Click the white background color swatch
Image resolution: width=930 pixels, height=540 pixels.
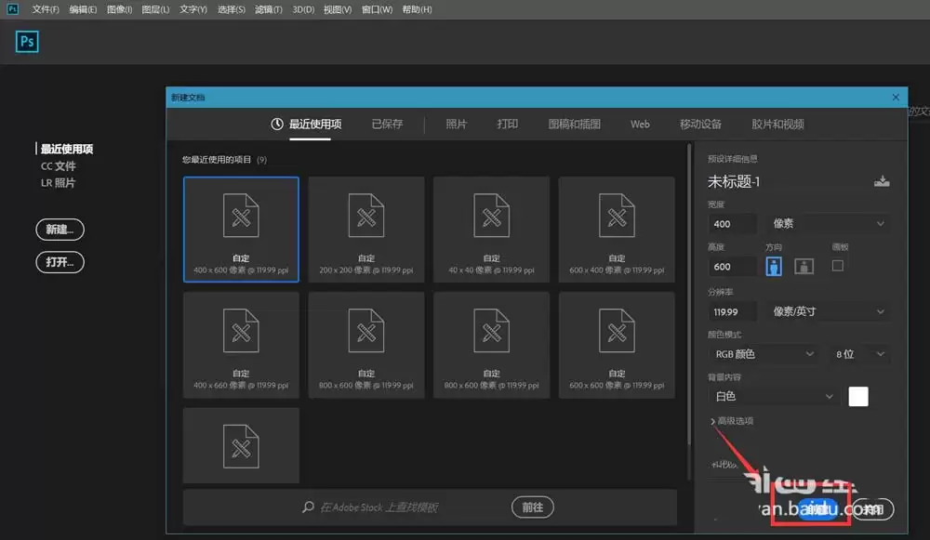click(858, 396)
